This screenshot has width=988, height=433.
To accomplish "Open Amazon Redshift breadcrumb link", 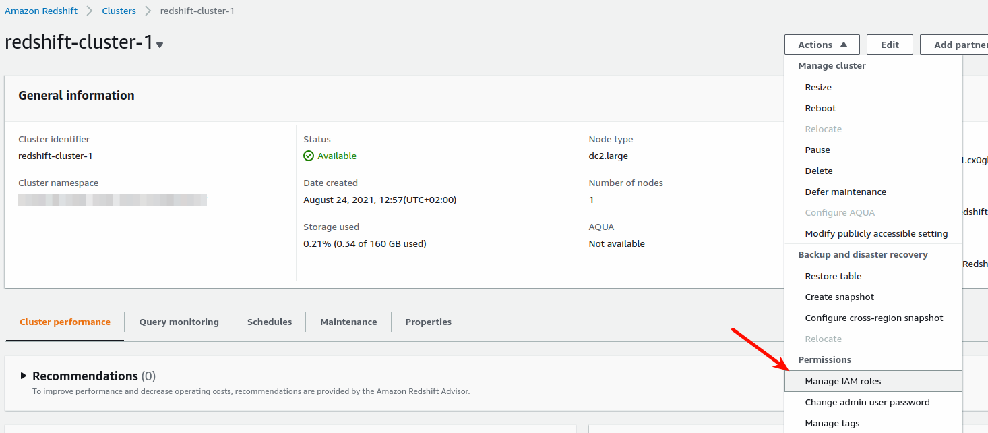I will click(41, 11).
